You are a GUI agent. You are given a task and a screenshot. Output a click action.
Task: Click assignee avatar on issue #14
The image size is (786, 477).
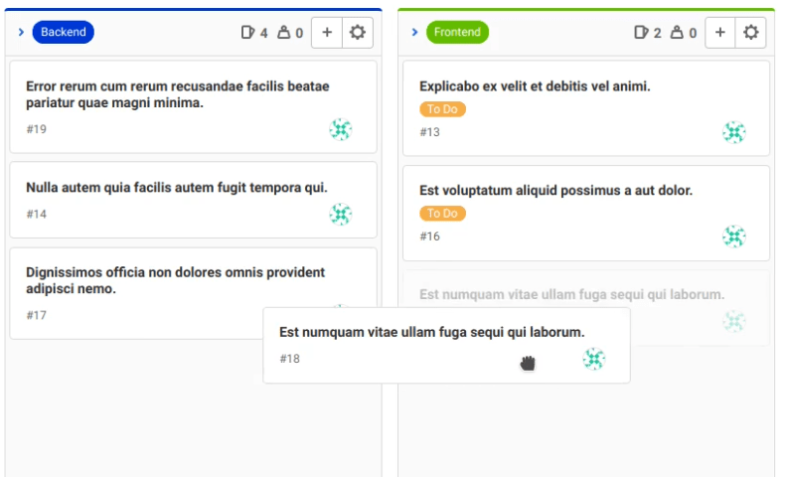coord(341,214)
